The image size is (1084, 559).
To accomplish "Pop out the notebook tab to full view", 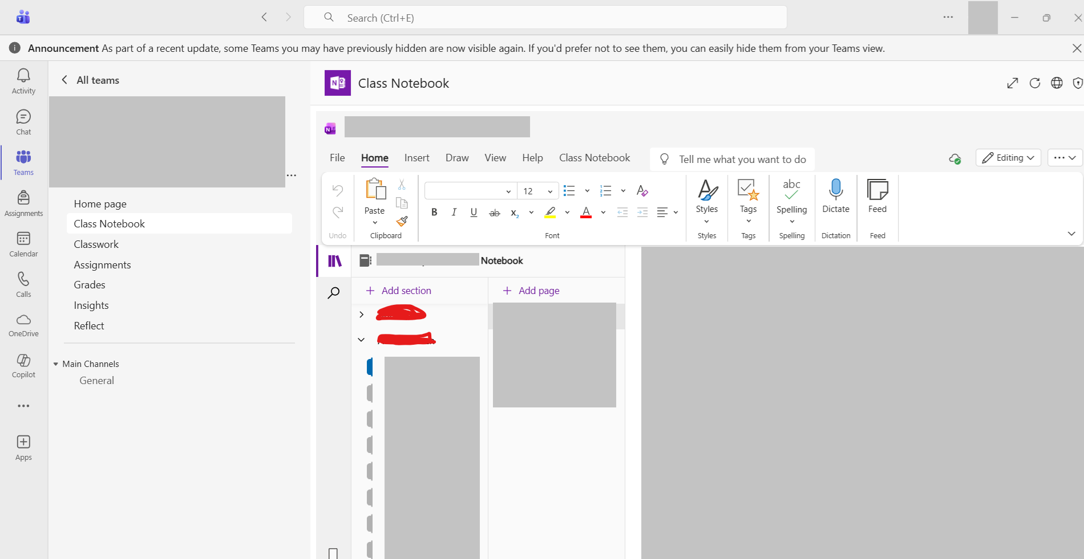I will click(x=1013, y=83).
